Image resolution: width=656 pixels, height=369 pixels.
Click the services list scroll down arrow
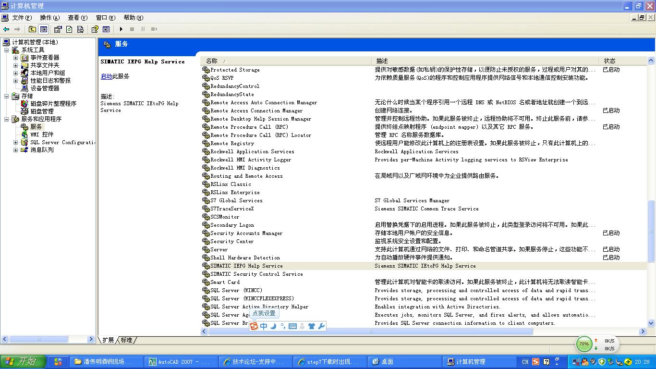tap(651, 324)
